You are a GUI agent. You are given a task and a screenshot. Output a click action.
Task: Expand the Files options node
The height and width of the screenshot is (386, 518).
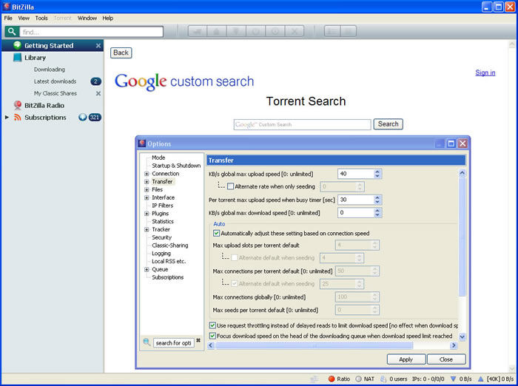[147, 189]
